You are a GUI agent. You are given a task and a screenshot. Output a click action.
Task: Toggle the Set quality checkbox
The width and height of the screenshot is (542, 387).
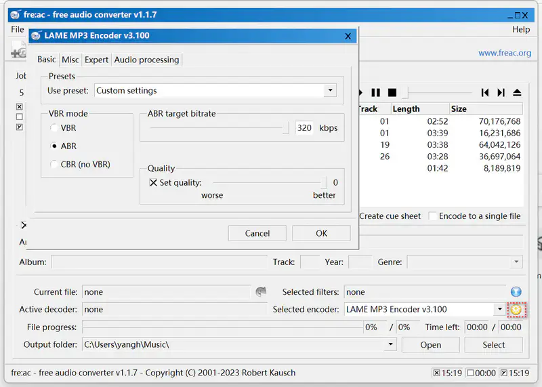[153, 182]
